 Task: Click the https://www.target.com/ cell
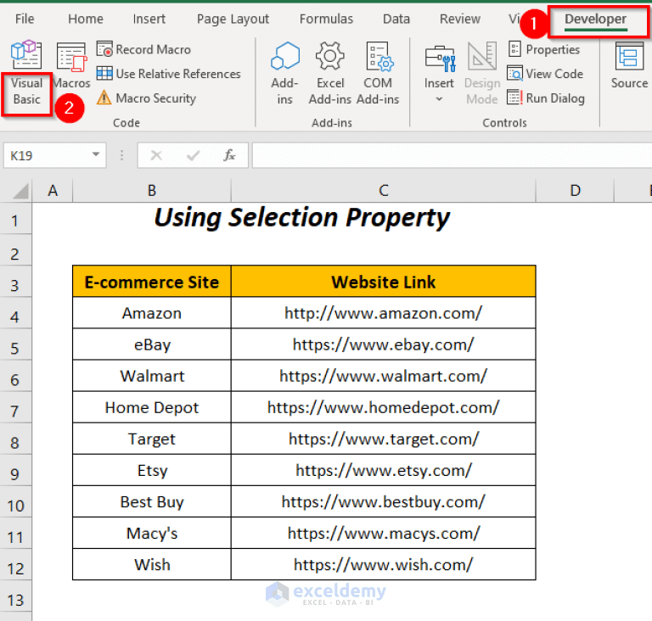click(x=384, y=439)
